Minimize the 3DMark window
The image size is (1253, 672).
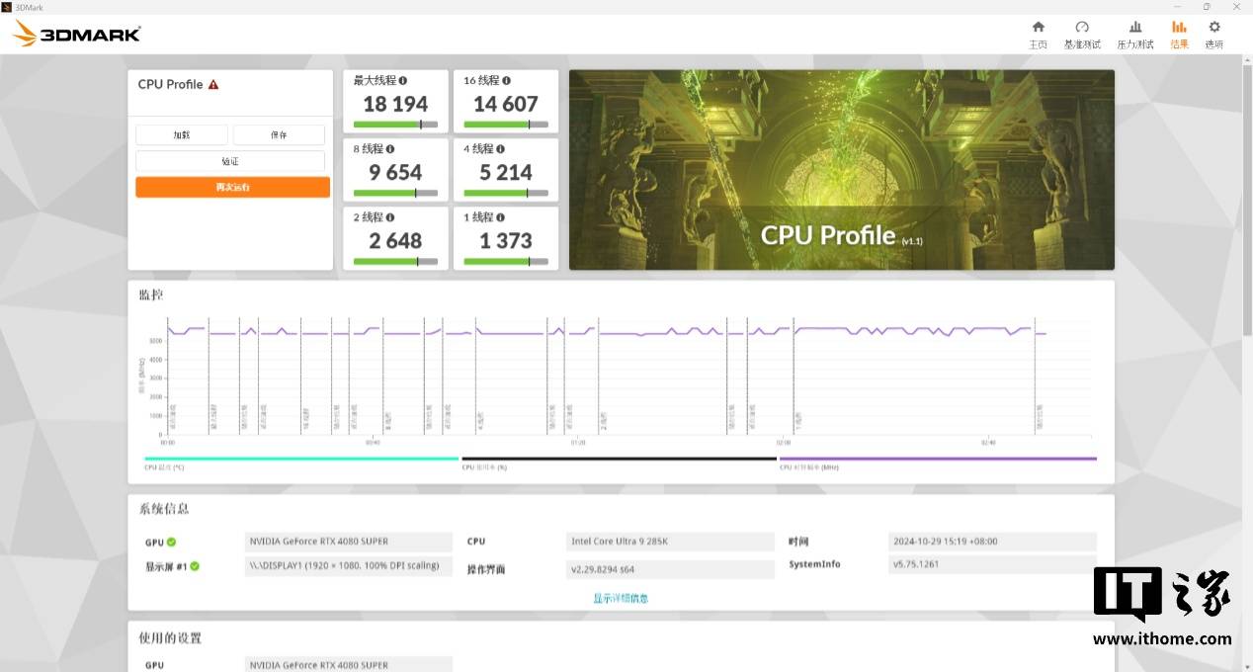(x=1176, y=7)
